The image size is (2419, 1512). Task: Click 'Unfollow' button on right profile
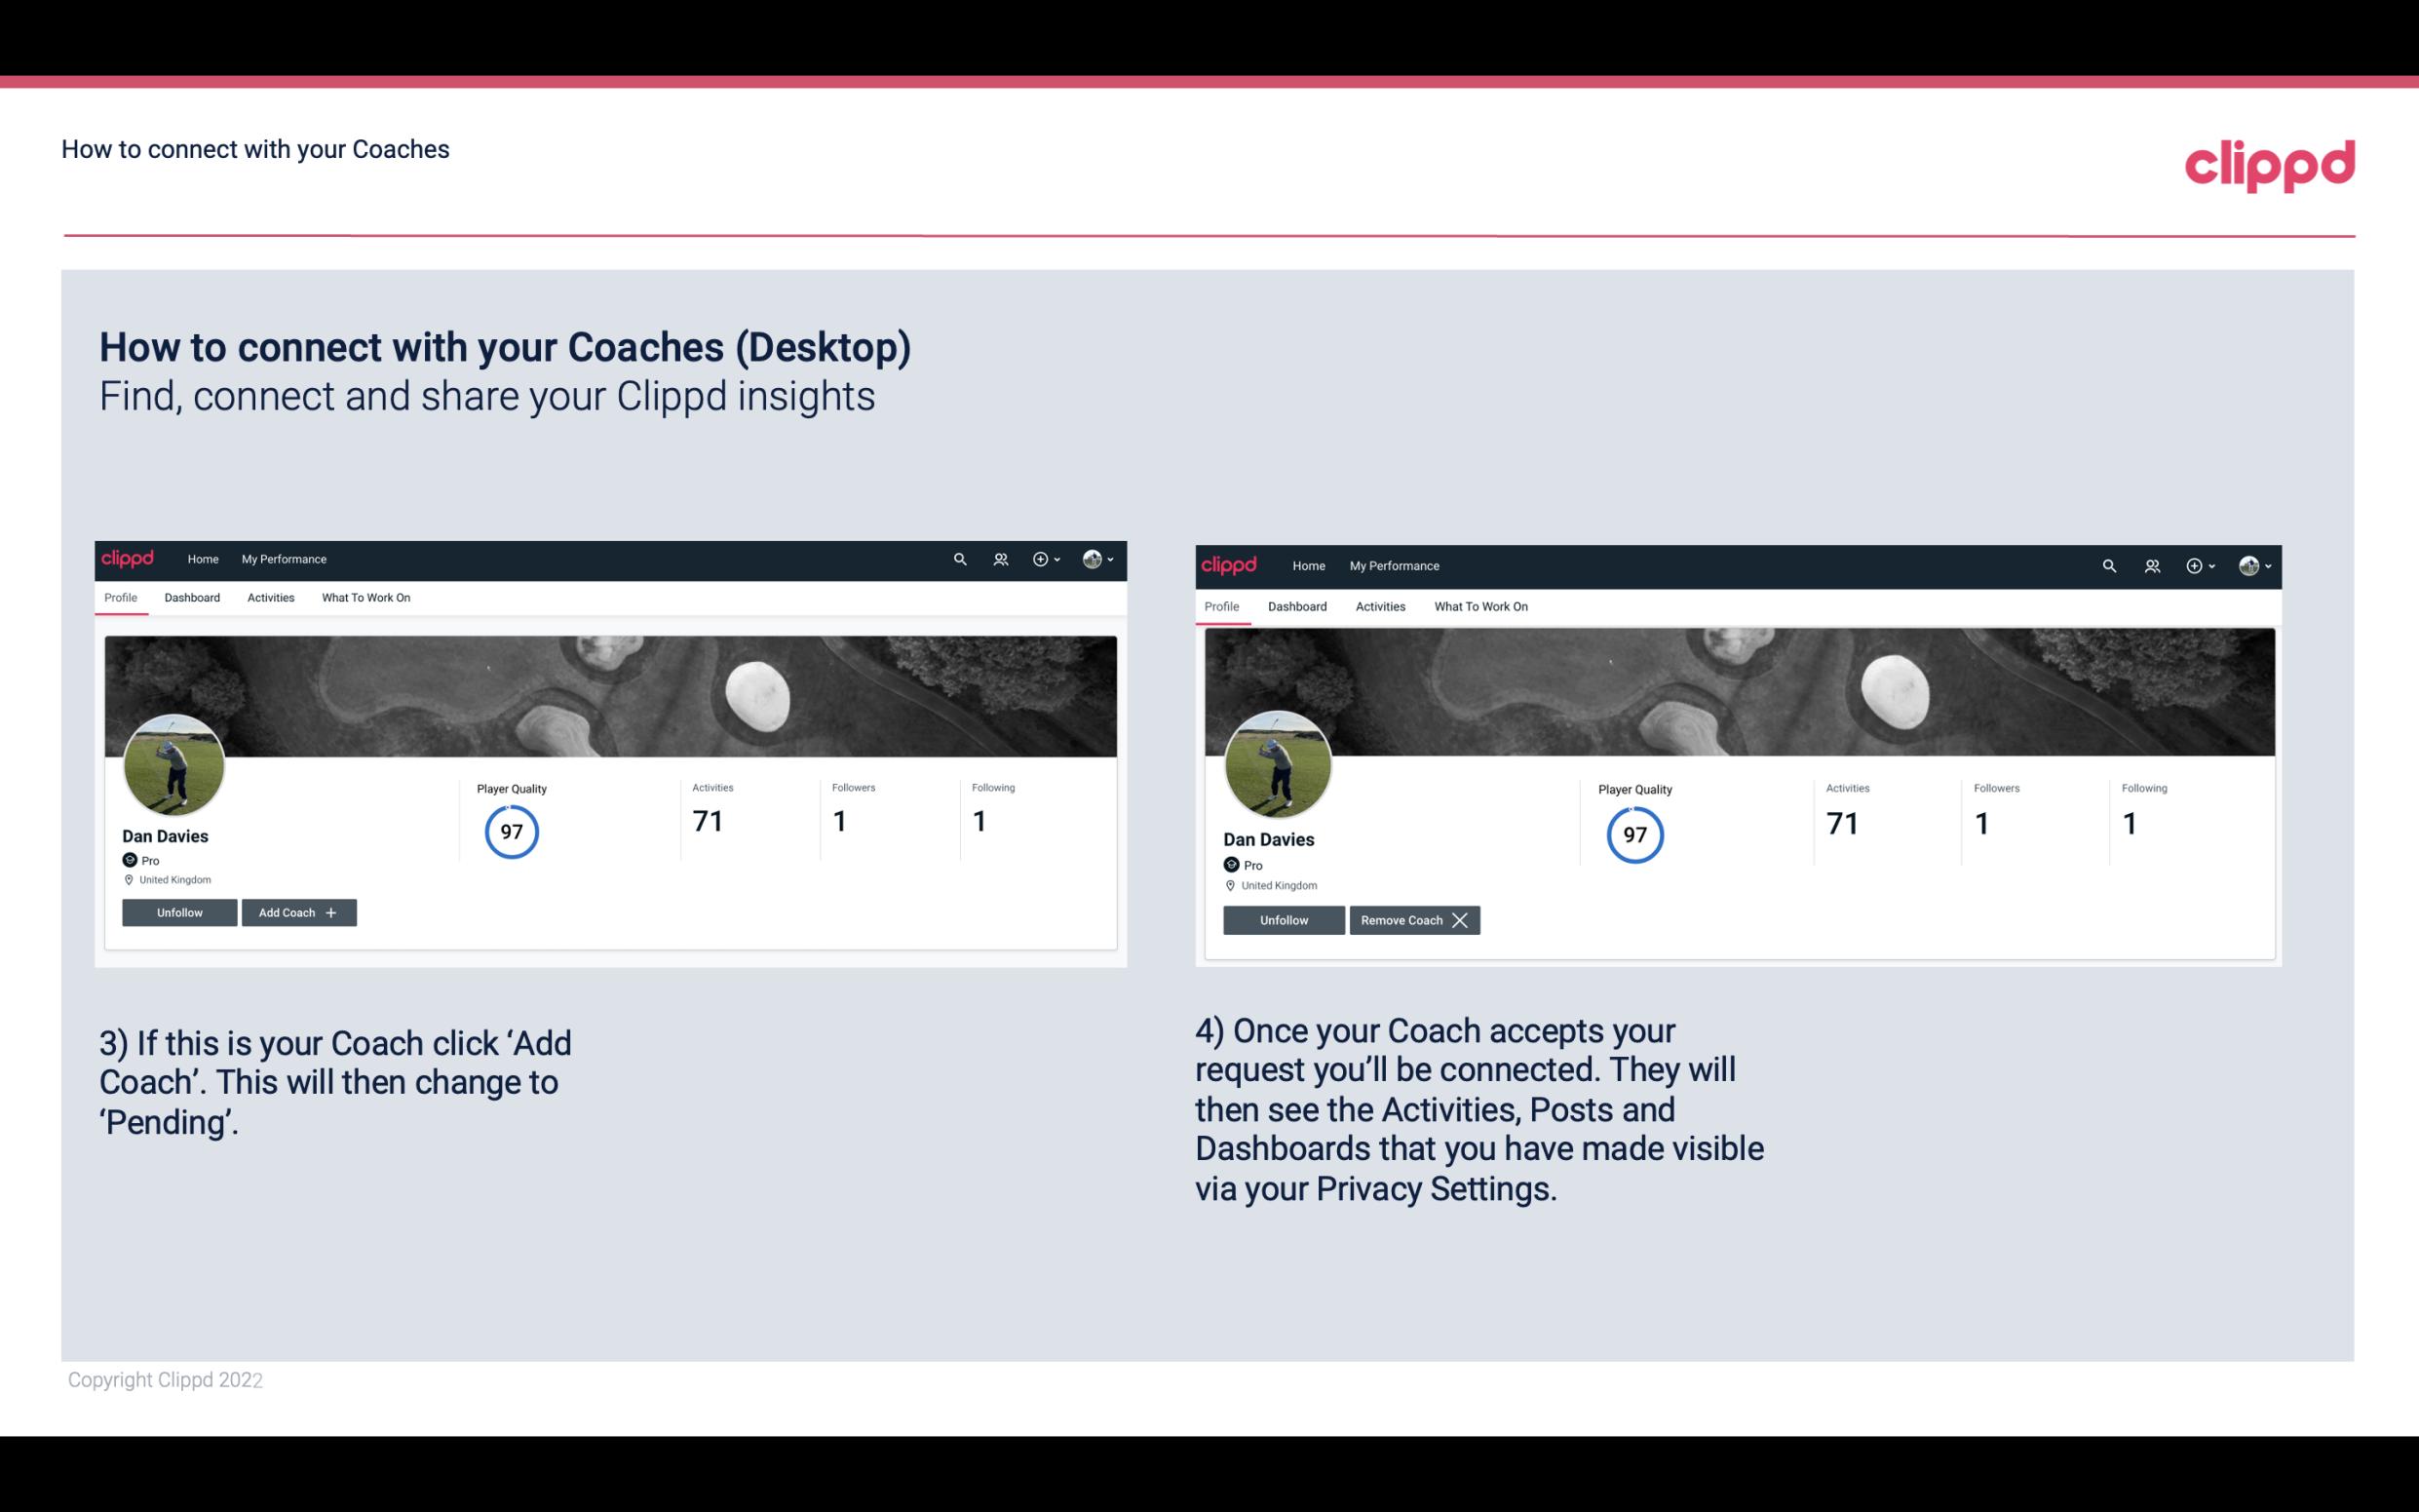pyautogui.click(x=1286, y=919)
